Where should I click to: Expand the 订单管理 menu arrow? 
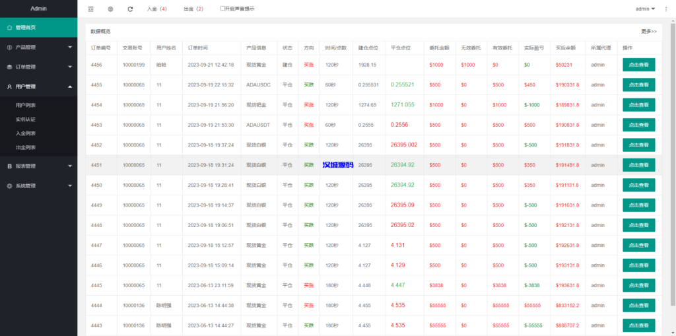[x=70, y=67]
